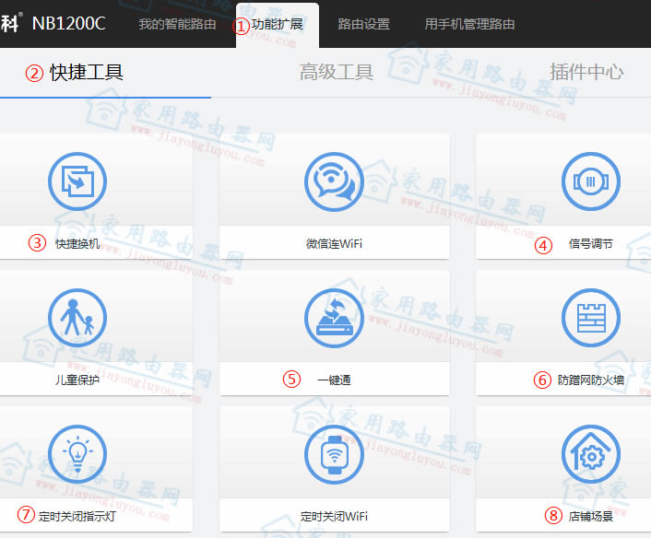Open the 一键通 one-key transfer icon
Viewport: 651px width, 538px height.
pos(334,318)
